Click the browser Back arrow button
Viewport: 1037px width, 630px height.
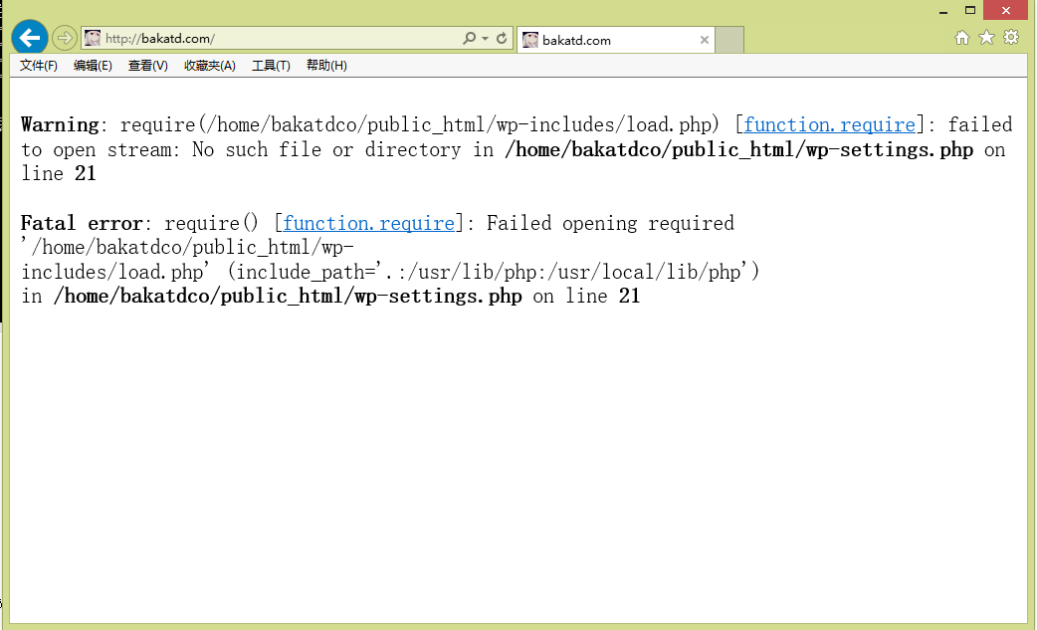tap(30, 38)
